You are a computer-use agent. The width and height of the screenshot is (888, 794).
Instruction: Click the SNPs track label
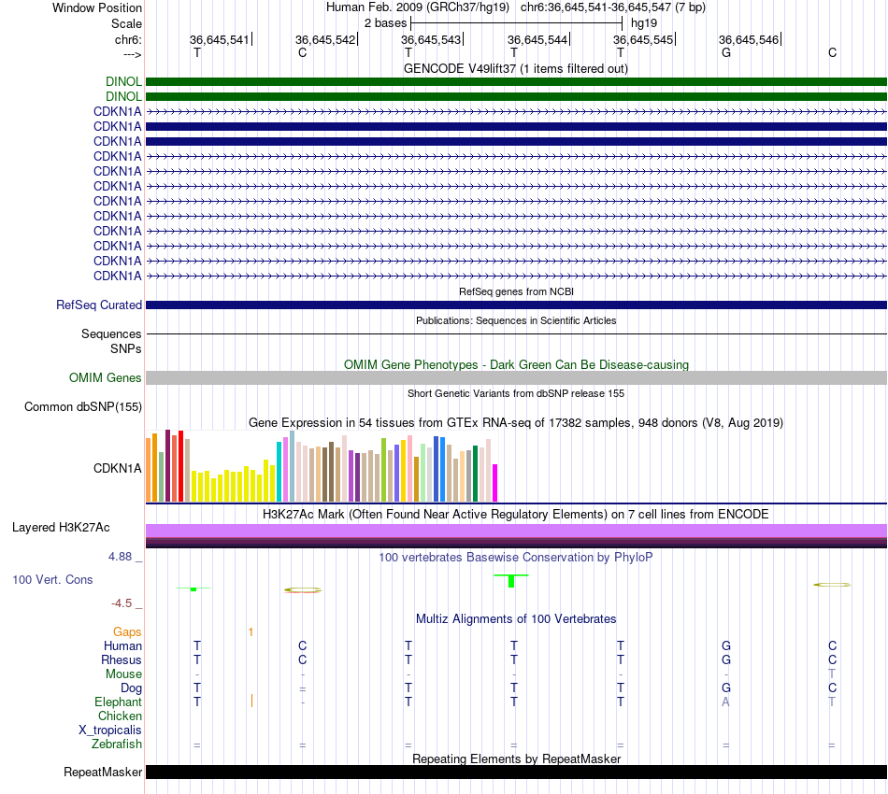coord(126,348)
